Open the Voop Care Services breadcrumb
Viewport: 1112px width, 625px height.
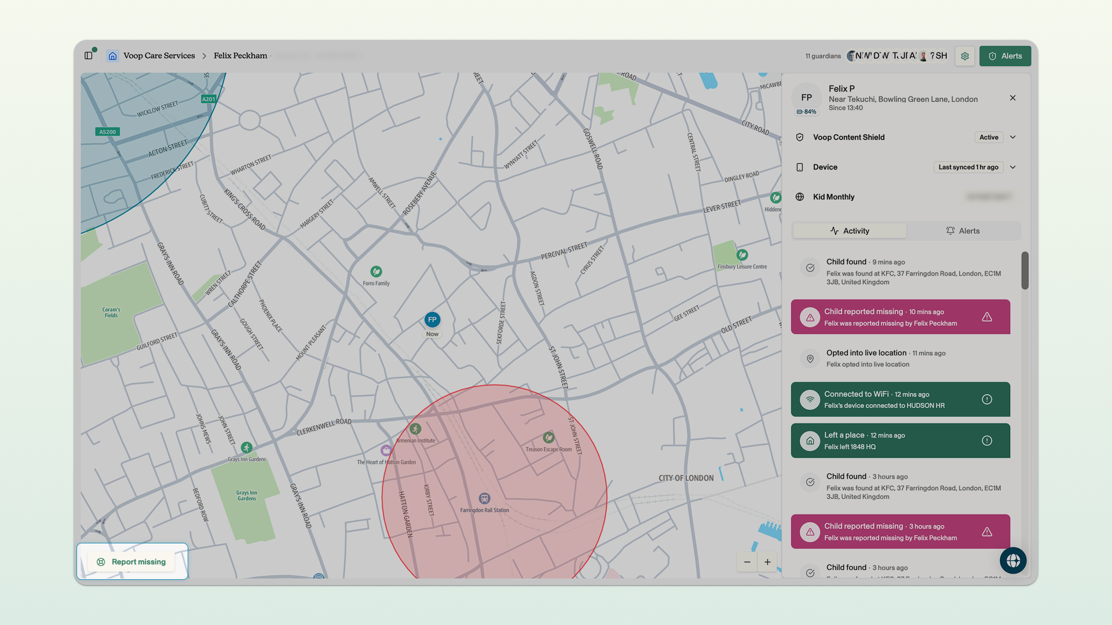click(159, 56)
